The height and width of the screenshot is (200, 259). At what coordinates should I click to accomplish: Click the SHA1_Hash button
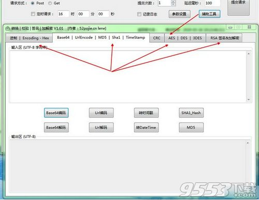coord(191,113)
